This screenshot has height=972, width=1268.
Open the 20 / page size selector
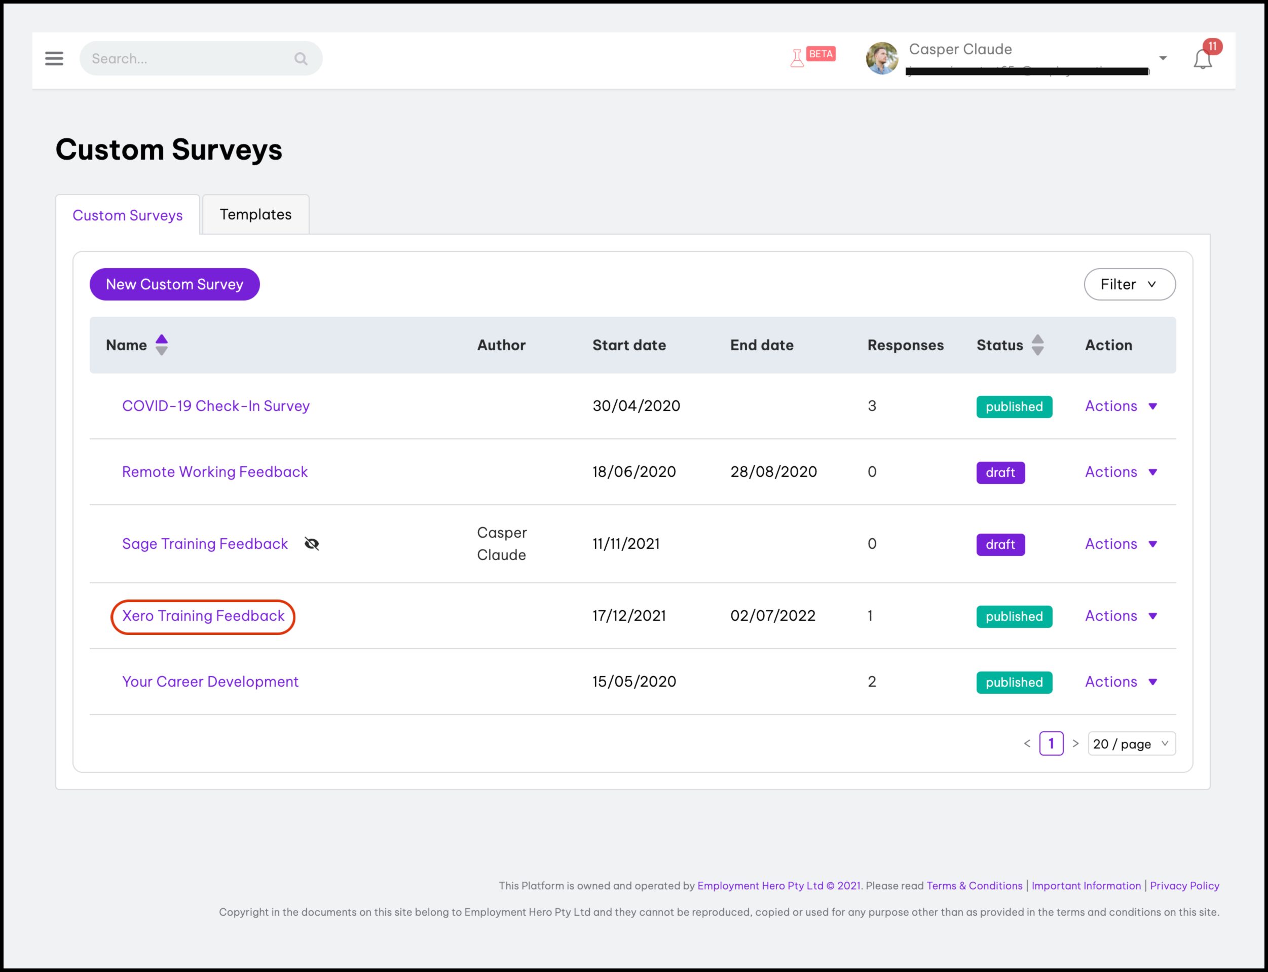coord(1131,743)
